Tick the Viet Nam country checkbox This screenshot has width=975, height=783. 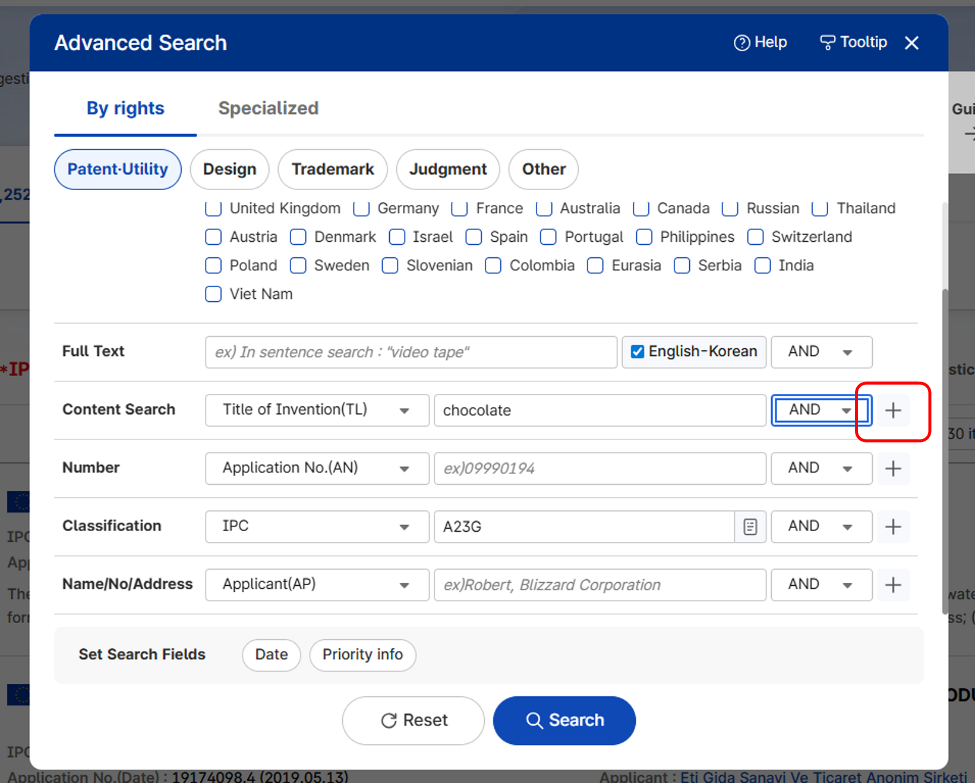213,294
